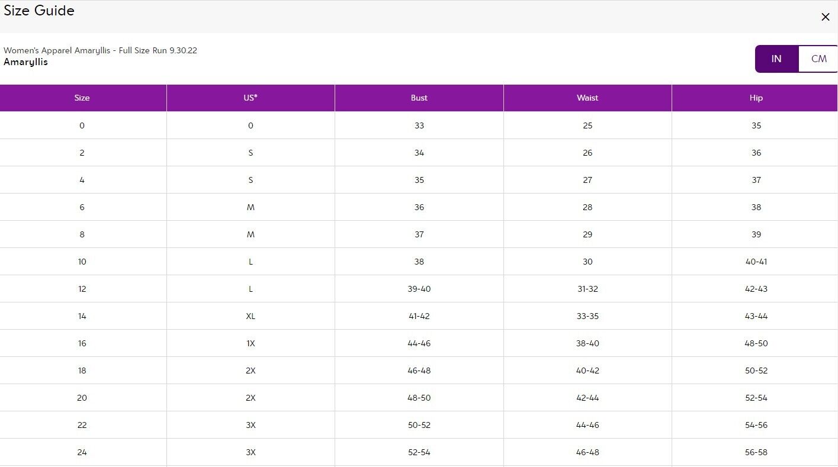Screen dimensions: 838x467
Task: Click the 44-46 waist cell for size 22
Action: click(587, 425)
